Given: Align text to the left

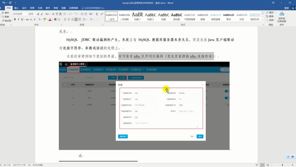Looking at the screenshot, I should coord(65,19).
